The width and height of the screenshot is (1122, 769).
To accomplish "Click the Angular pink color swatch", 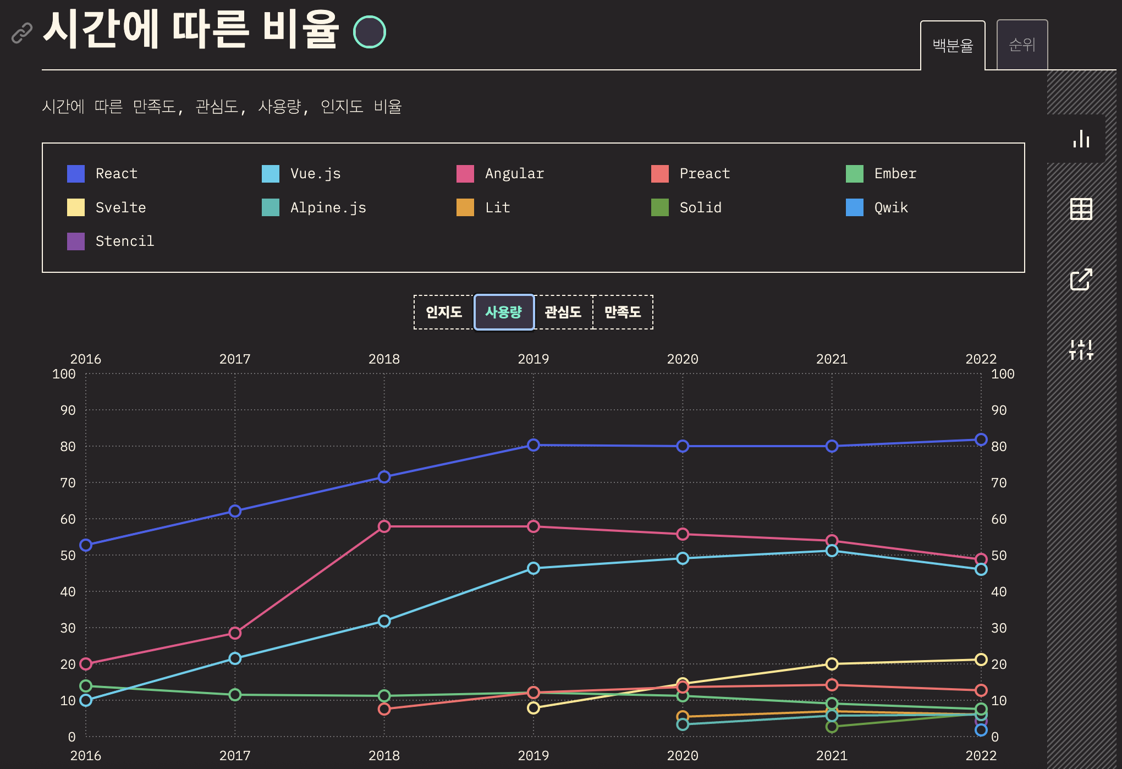I will click(465, 174).
